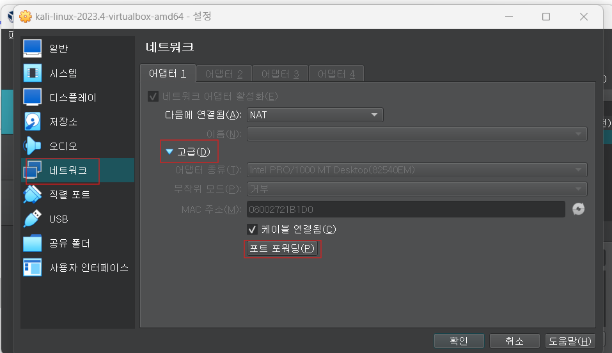Select the USB plug icon
This screenshot has height=353, width=612.
[33, 219]
